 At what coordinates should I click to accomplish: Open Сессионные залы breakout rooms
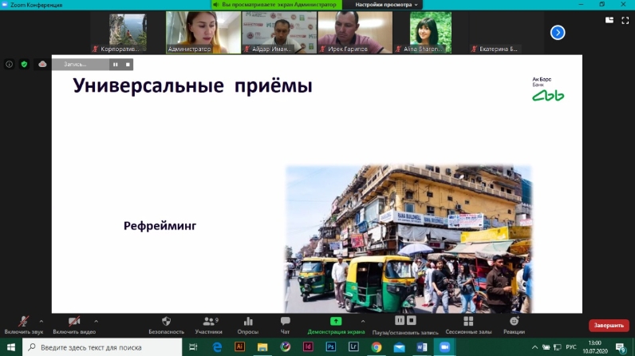coord(468,322)
